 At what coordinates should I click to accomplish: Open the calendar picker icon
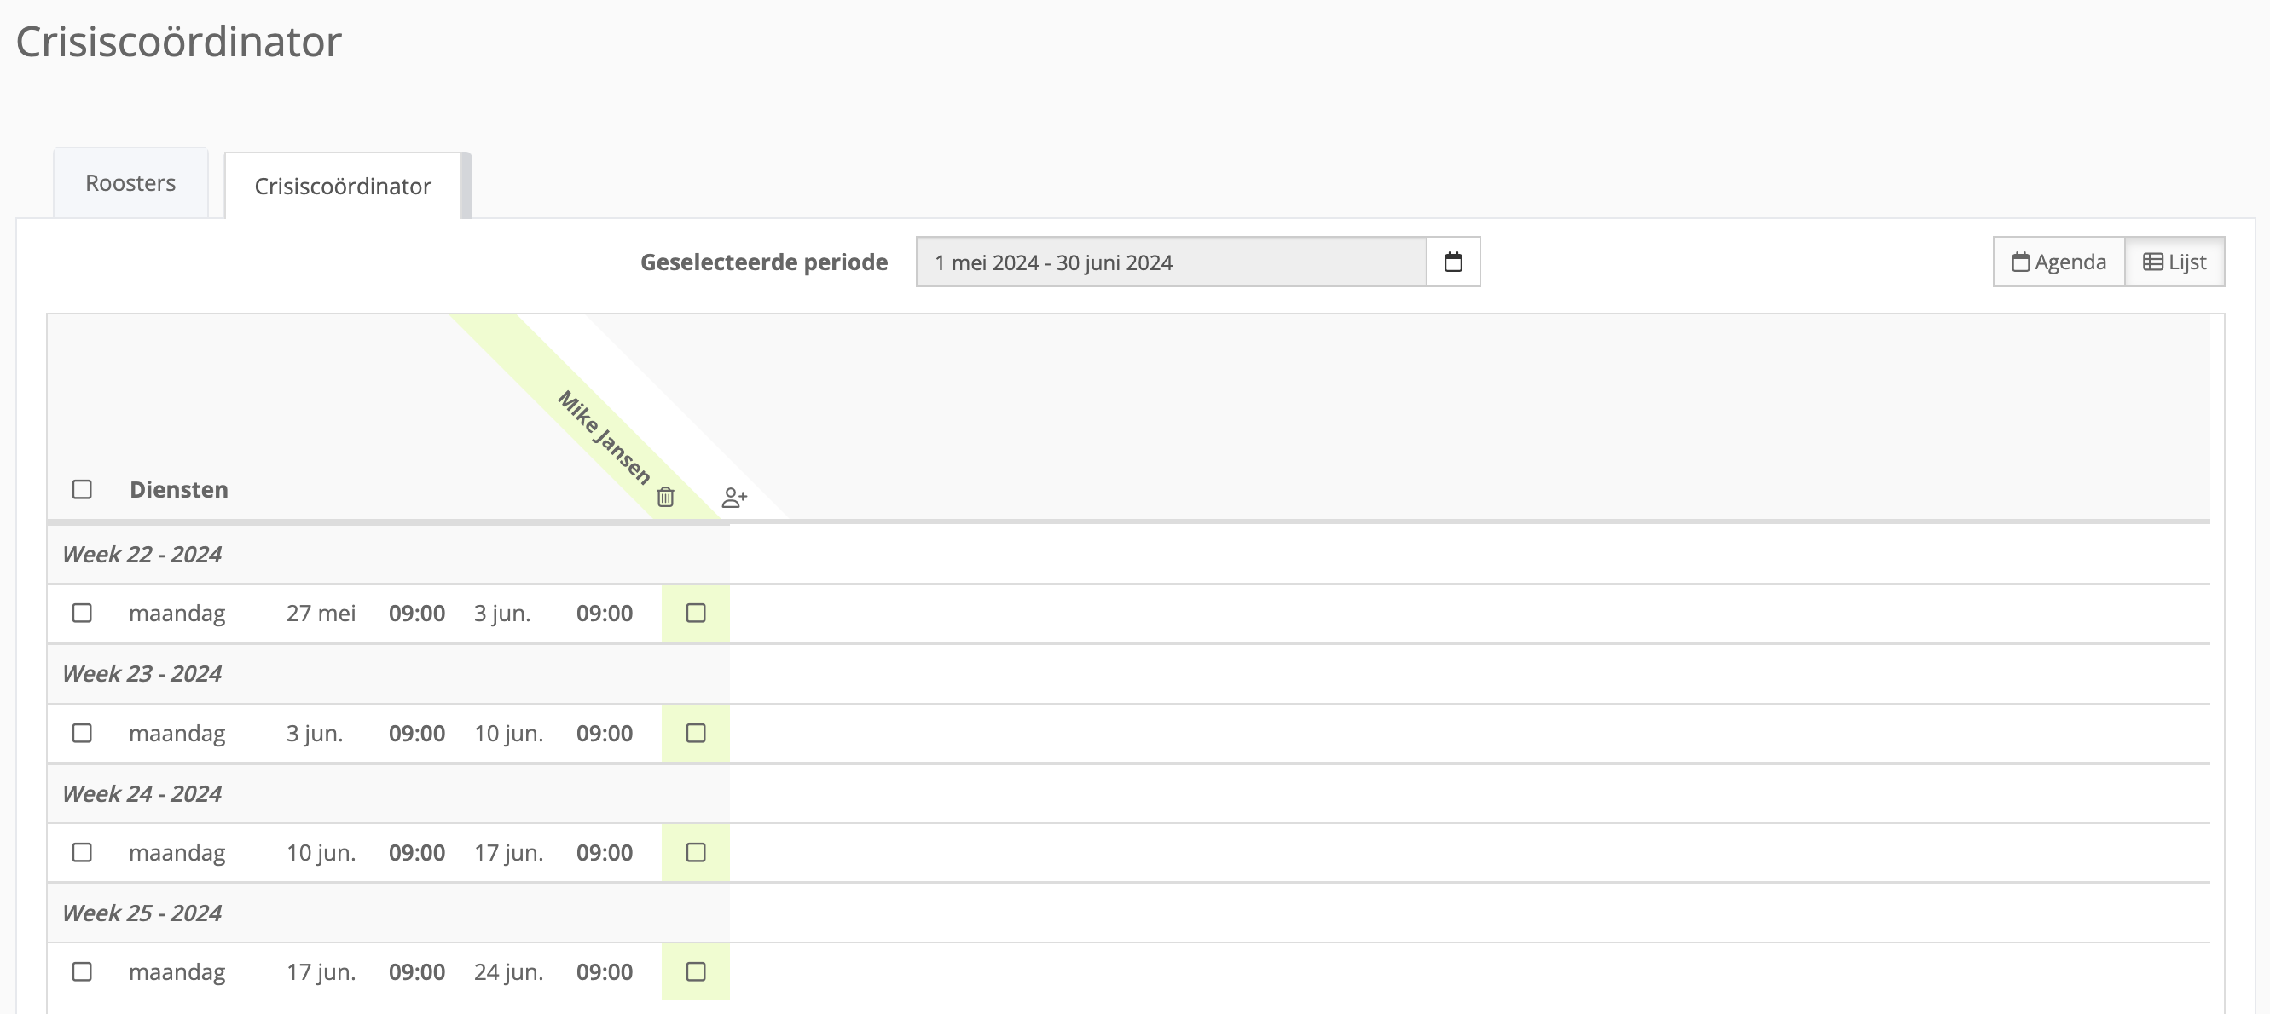click(1453, 262)
